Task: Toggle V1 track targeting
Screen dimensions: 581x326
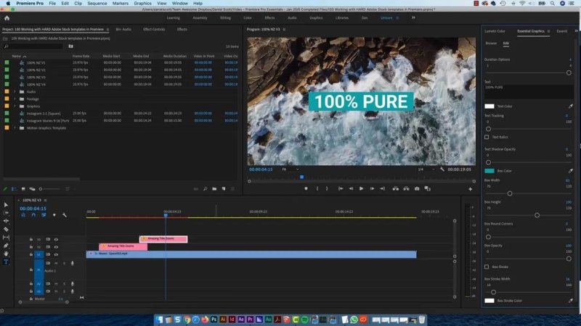Action: [x=38, y=255]
